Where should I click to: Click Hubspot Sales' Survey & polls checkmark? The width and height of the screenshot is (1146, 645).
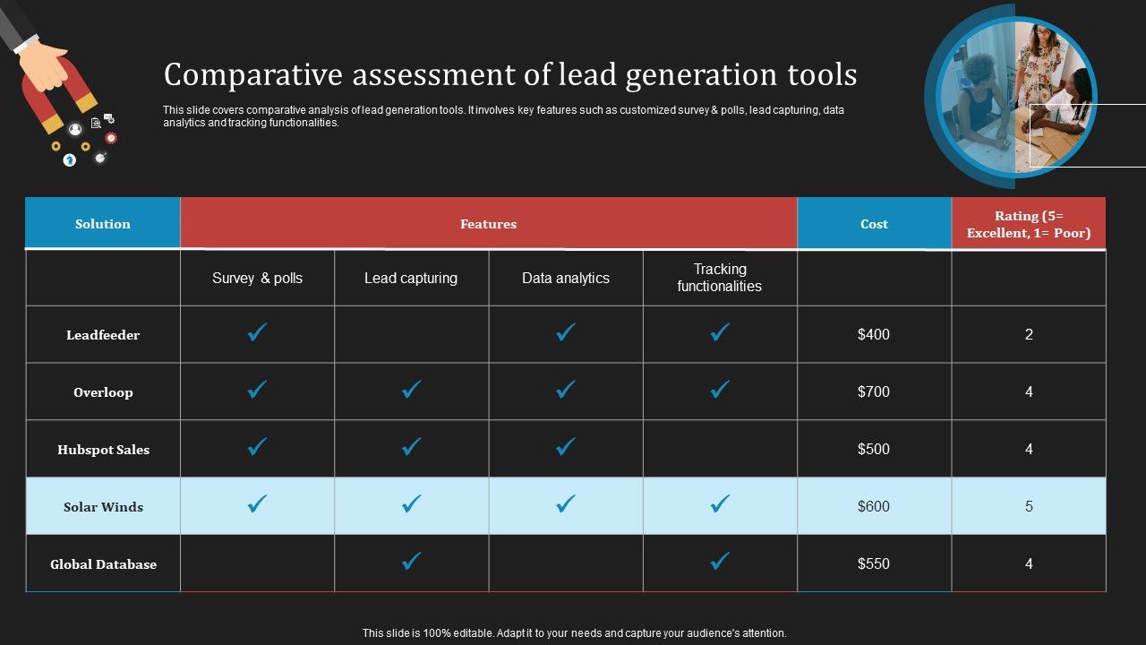point(257,446)
